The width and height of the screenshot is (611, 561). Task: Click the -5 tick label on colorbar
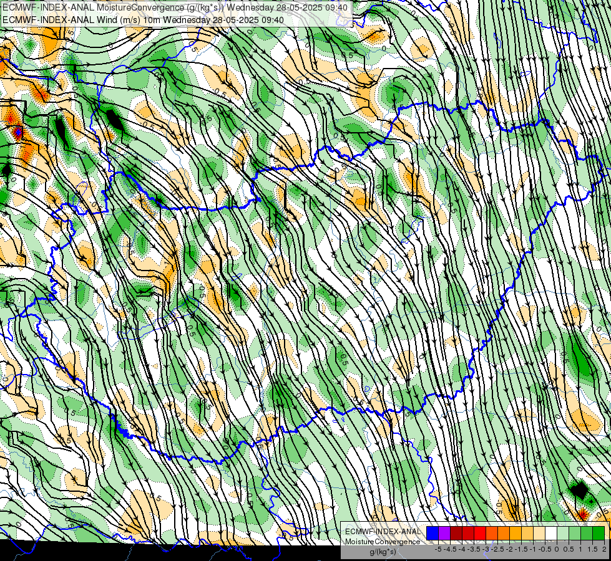pos(438,549)
